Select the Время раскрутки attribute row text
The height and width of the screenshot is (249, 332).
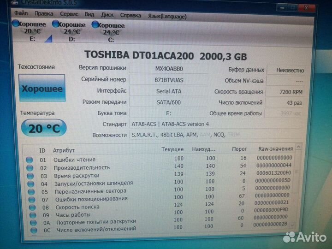(x=77, y=176)
